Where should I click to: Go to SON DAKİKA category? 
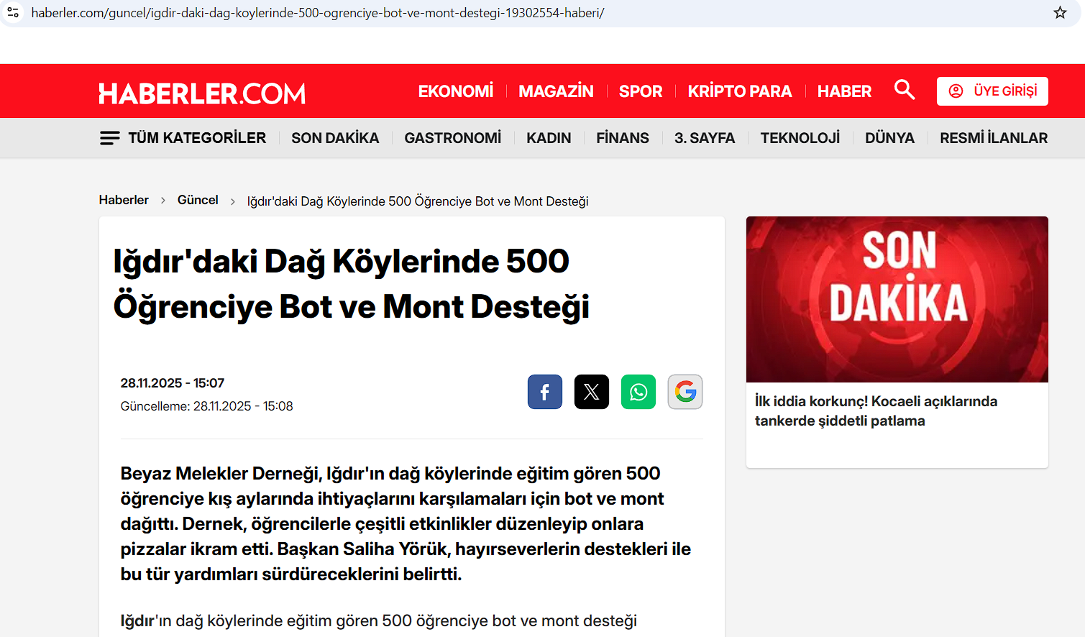[334, 138]
